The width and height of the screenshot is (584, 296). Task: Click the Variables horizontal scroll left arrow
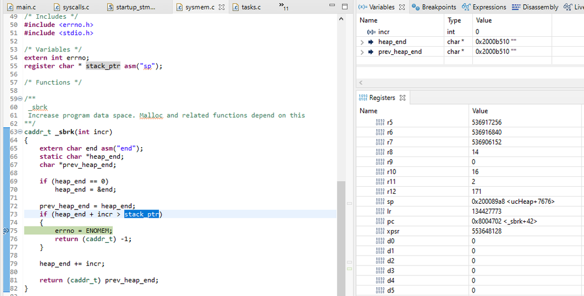[361, 82]
